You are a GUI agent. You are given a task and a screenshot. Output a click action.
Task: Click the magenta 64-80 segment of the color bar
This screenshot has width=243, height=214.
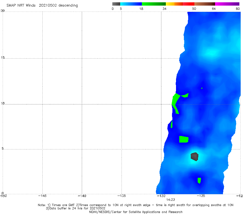coord(227,4)
